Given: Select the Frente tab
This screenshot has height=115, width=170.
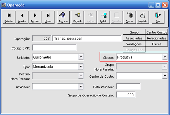Looking at the screenshot, I should [x=157, y=44].
